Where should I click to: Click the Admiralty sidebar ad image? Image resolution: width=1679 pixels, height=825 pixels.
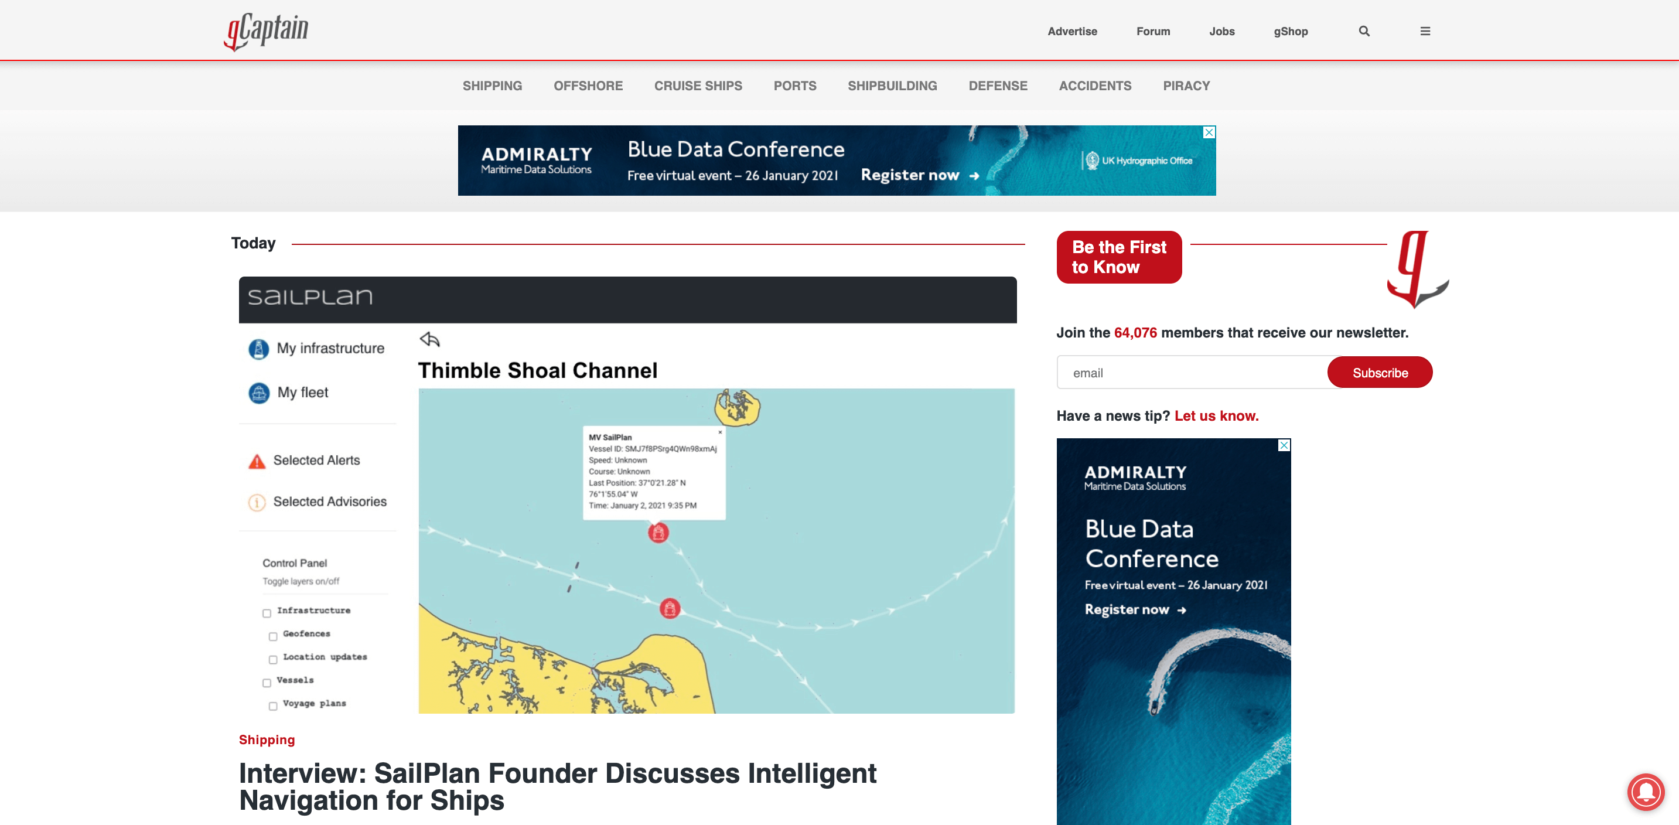(x=1173, y=632)
